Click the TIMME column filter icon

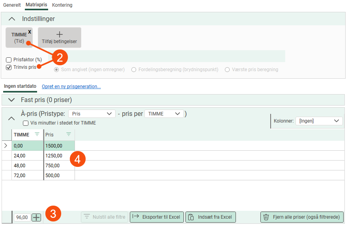(37, 134)
